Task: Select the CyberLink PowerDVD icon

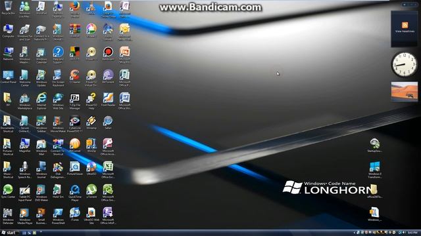Action: [74, 124]
